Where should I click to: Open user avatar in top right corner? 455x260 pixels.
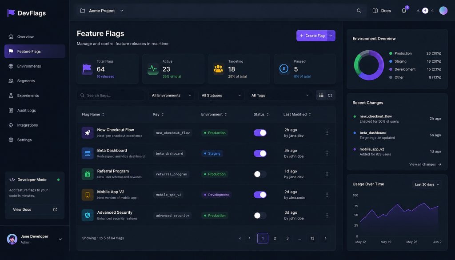click(x=443, y=11)
